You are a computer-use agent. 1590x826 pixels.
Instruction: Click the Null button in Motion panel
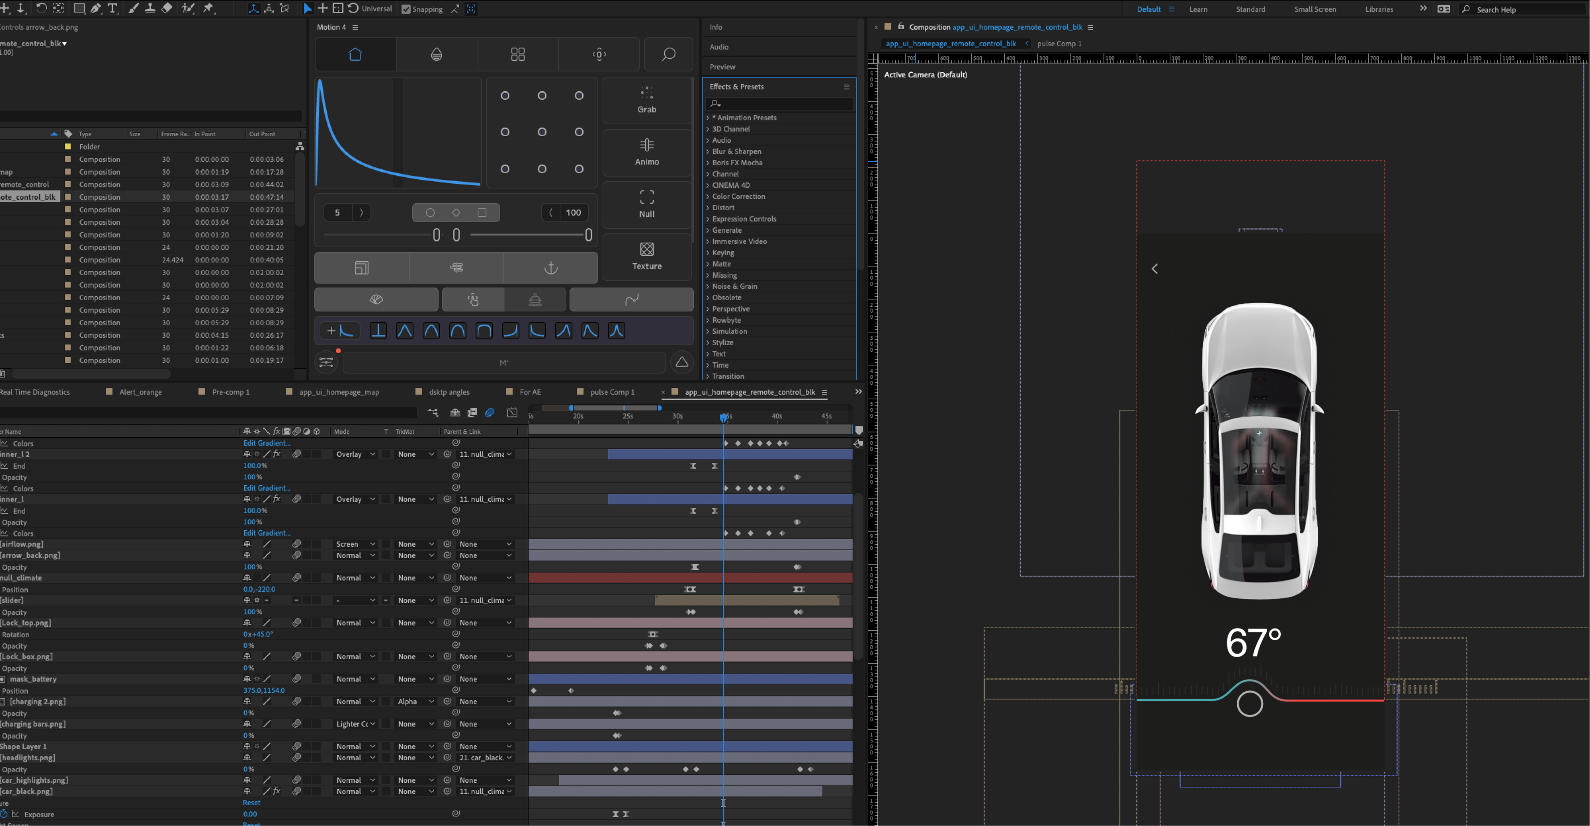pyautogui.click(x=646, y=204)
